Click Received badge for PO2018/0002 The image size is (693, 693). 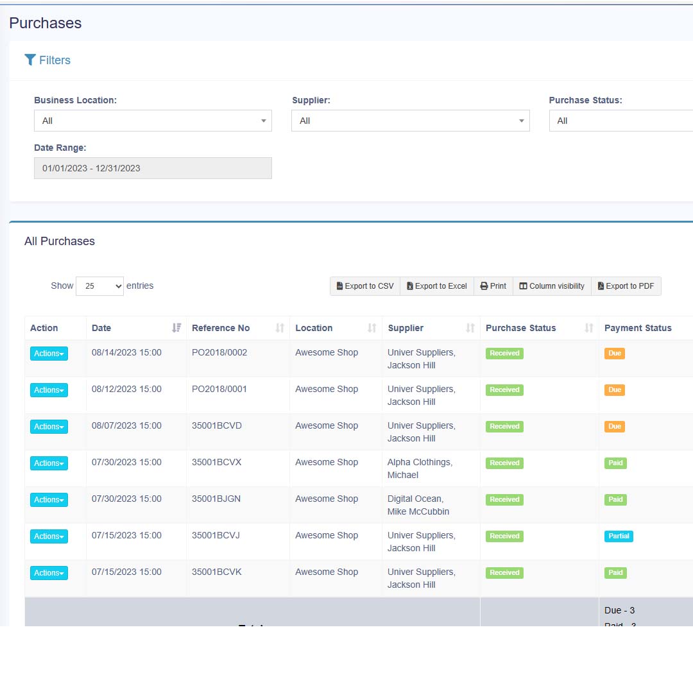click(x=504, y=353)
